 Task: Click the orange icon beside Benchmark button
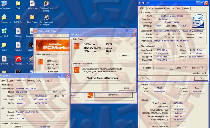(90, 95)
